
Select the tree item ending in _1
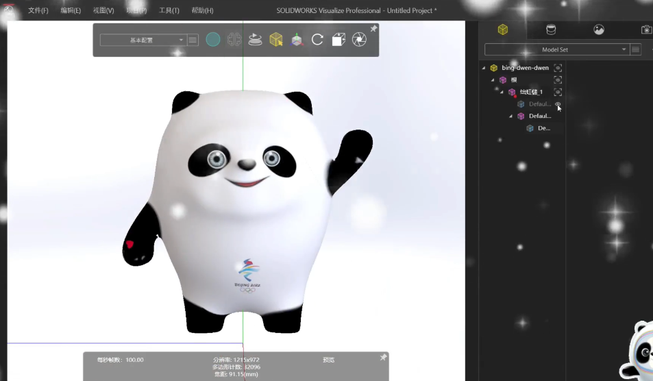[532, 92]
